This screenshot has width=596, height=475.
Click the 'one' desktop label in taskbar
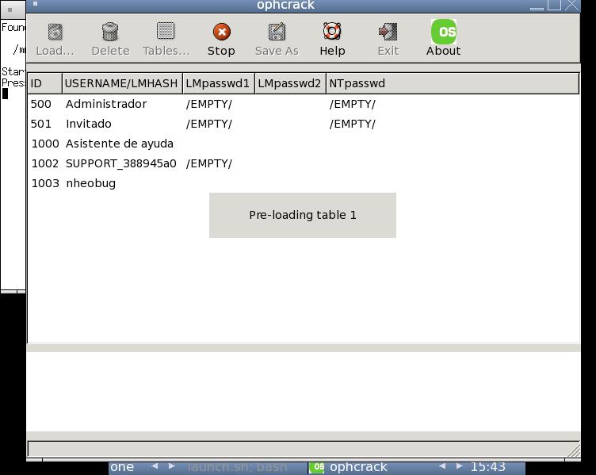[x=122, y=467]
